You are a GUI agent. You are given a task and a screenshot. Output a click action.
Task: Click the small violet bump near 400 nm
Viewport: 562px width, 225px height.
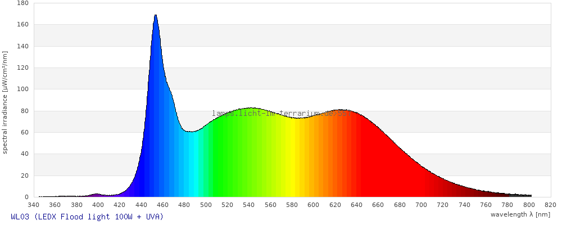click(x=97, y=195)
